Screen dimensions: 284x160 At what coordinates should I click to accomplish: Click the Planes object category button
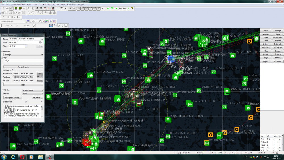tap(266, 31)
